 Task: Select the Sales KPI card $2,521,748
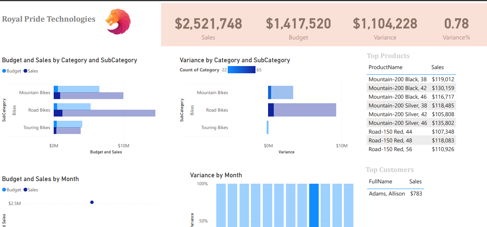pyautogui.click(x=208, y=28)
